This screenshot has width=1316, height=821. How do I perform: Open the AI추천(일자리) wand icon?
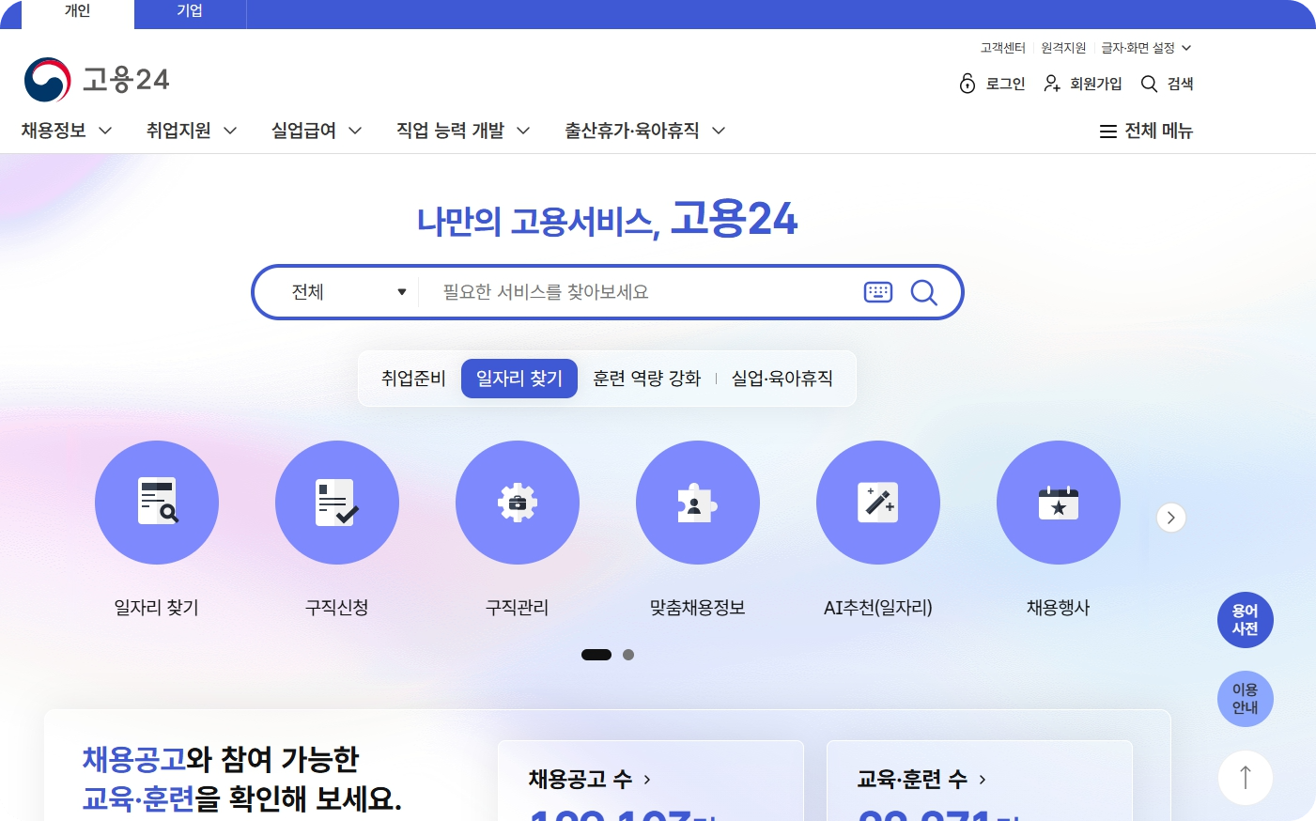click(x=878, y=503)
